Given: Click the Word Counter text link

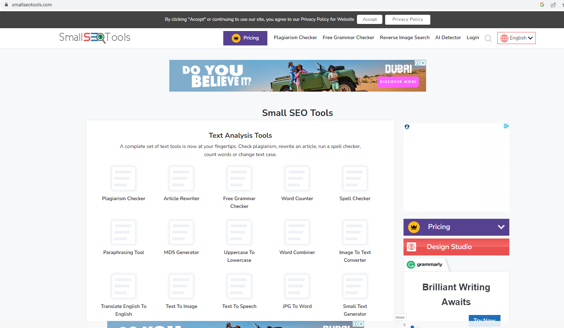Looking at the screenshot, I should coord(297,198).
